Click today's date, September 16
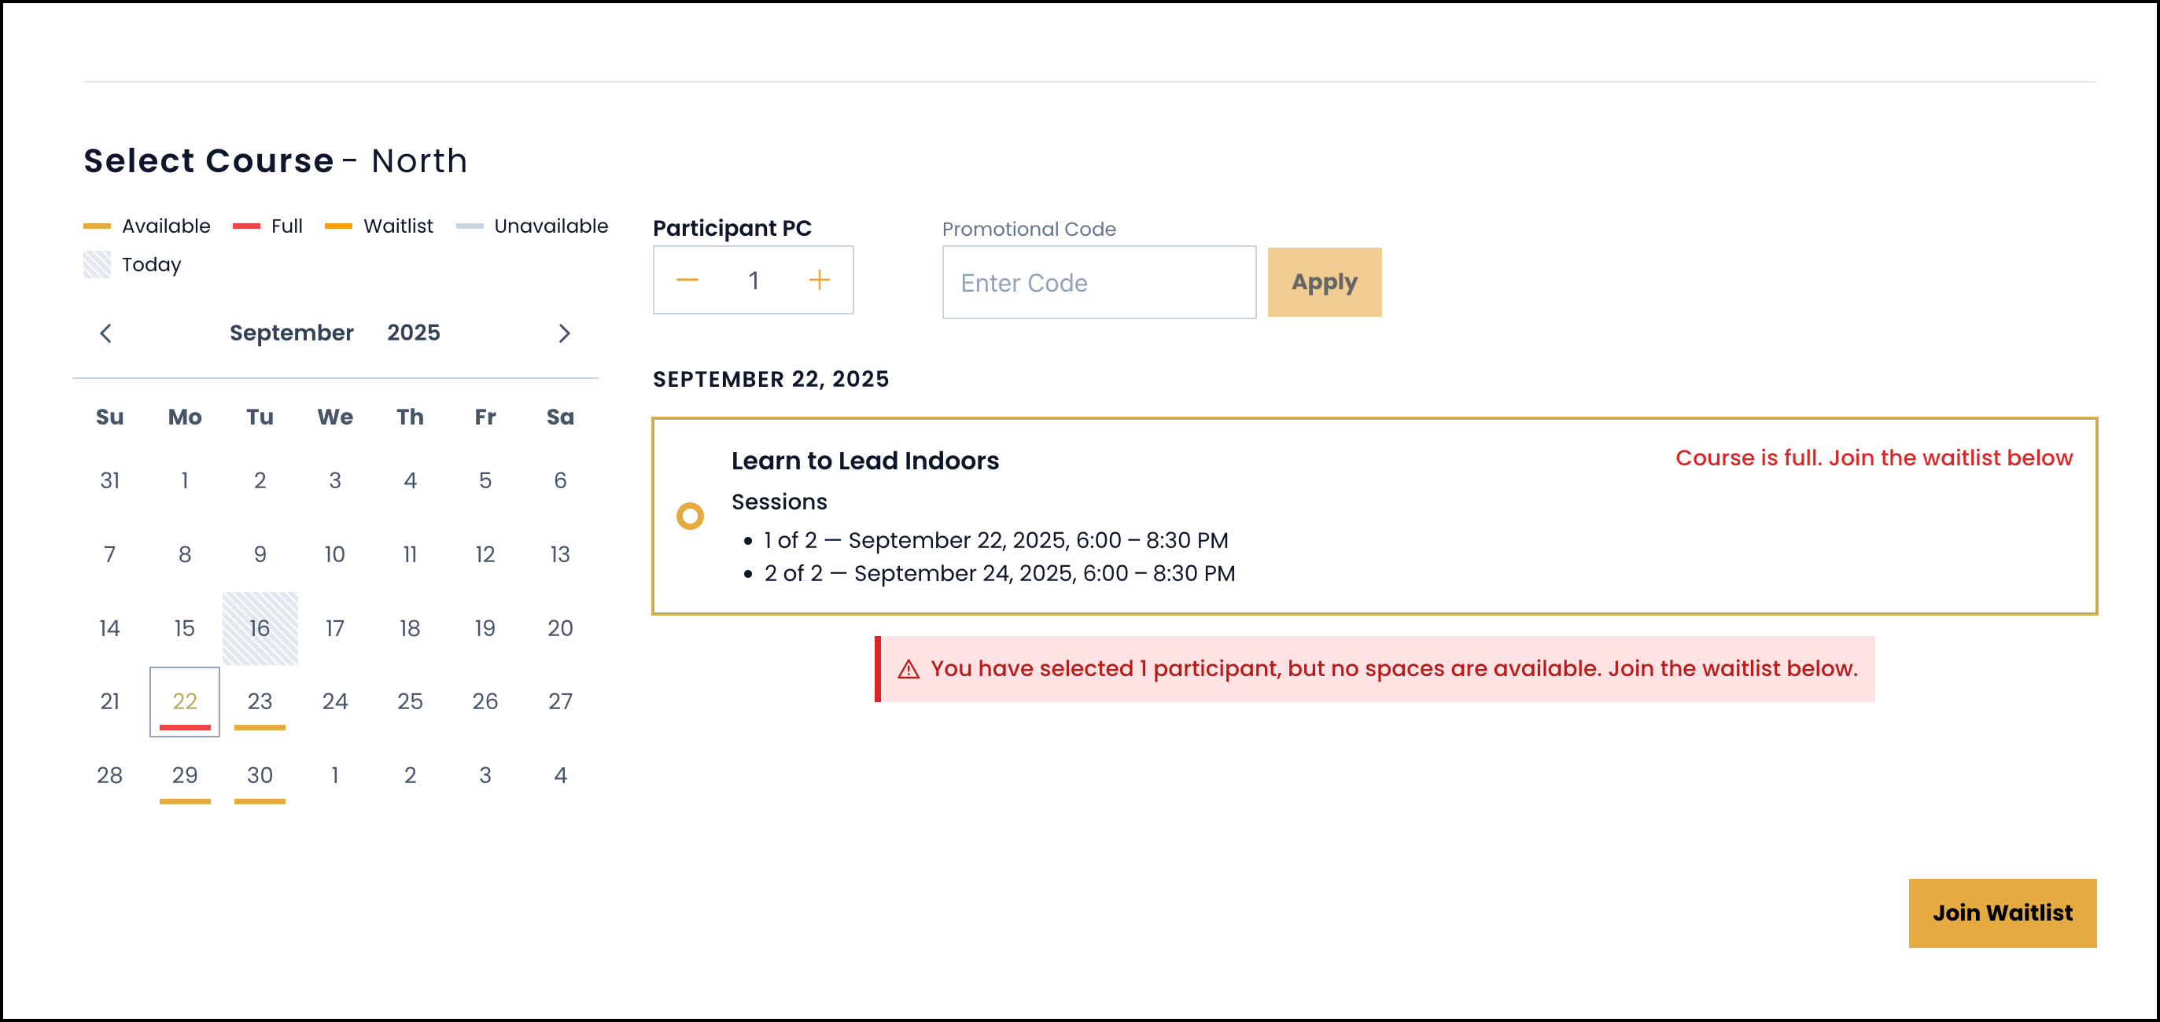The image size is (2160, 1022). tap(260, 628)
